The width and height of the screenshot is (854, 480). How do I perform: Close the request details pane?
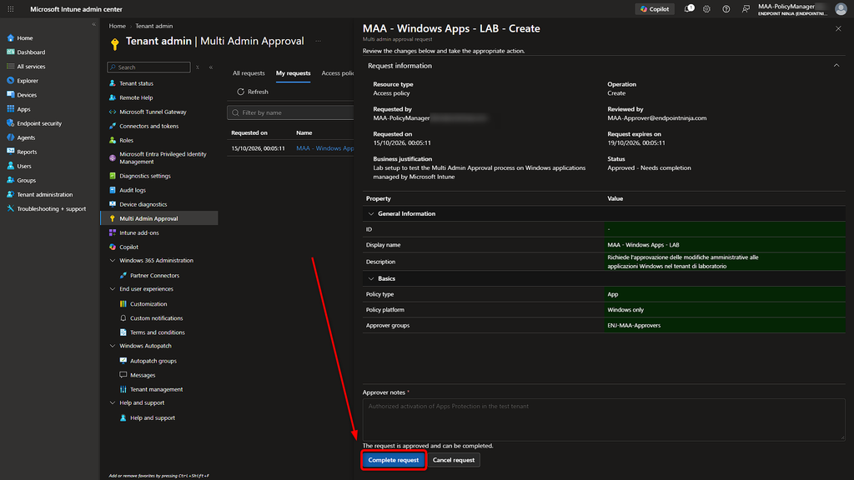tap(838, 28)
